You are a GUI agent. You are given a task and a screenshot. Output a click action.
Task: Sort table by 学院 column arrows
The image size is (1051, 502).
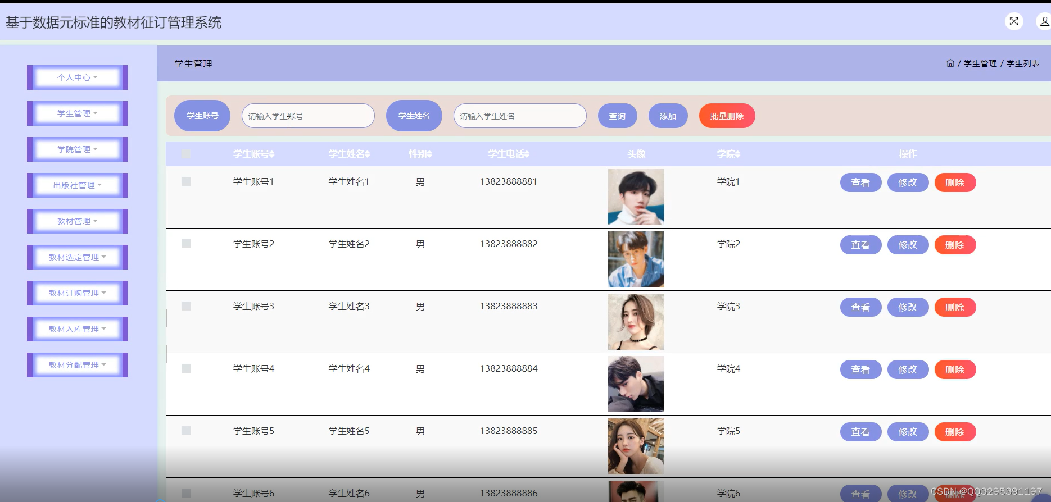tap(737, 154)
